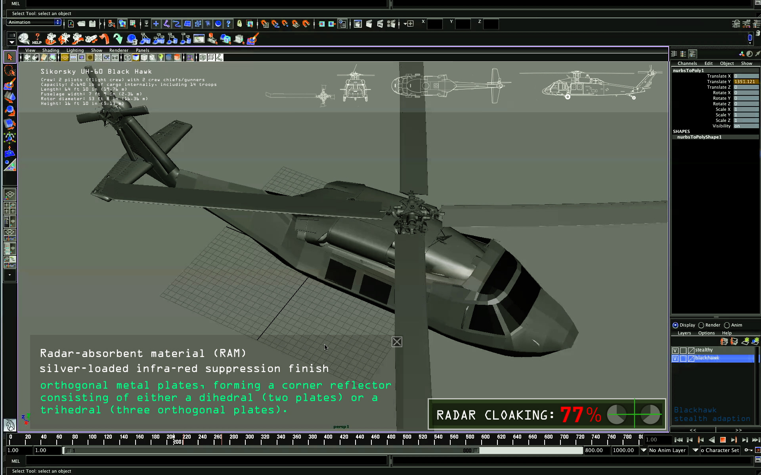Viewport: 761px width, 475px height.
Task: Click the viewport lightbulb lighting icon
Action: pos(161,57)
